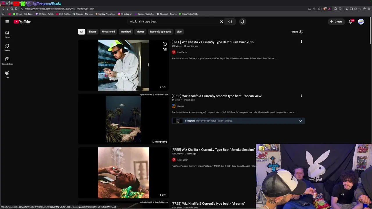
Task: Open "Smoke Session" type beat title
Action: (213, 150)
